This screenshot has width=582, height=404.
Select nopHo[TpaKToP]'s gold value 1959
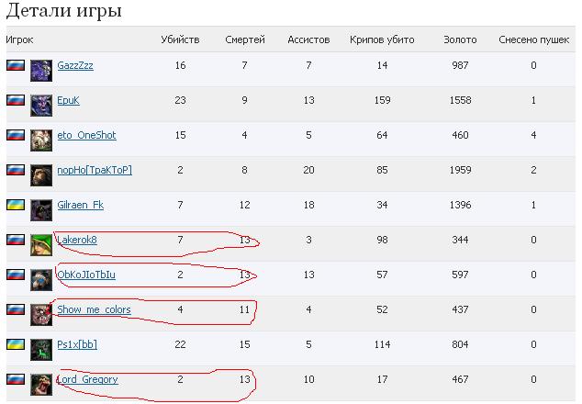point(460,170)
